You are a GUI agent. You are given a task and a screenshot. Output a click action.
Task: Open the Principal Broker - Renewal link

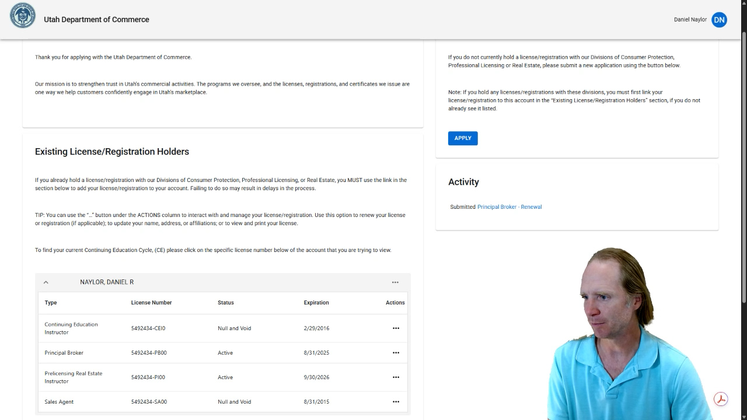tap(509, 207)
